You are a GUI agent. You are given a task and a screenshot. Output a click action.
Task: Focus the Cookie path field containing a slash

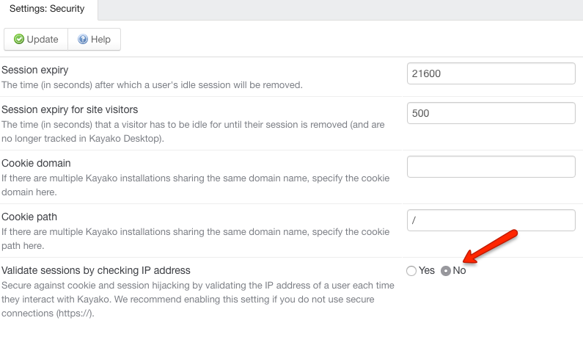click(x=491, y=220)
